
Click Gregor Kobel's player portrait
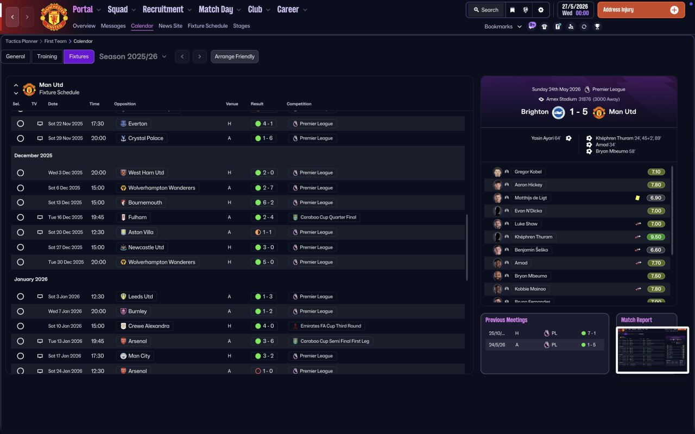click(x=497, y=172)
